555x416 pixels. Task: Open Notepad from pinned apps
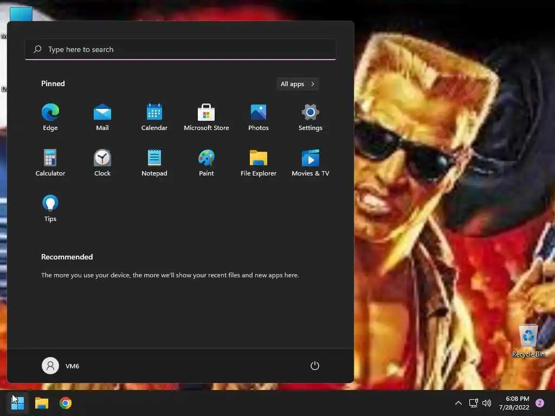point(154,162)
